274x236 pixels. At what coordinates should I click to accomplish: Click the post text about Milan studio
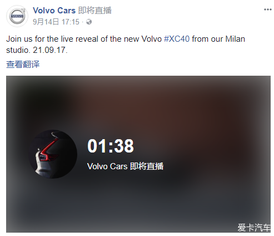pos(126,45)
